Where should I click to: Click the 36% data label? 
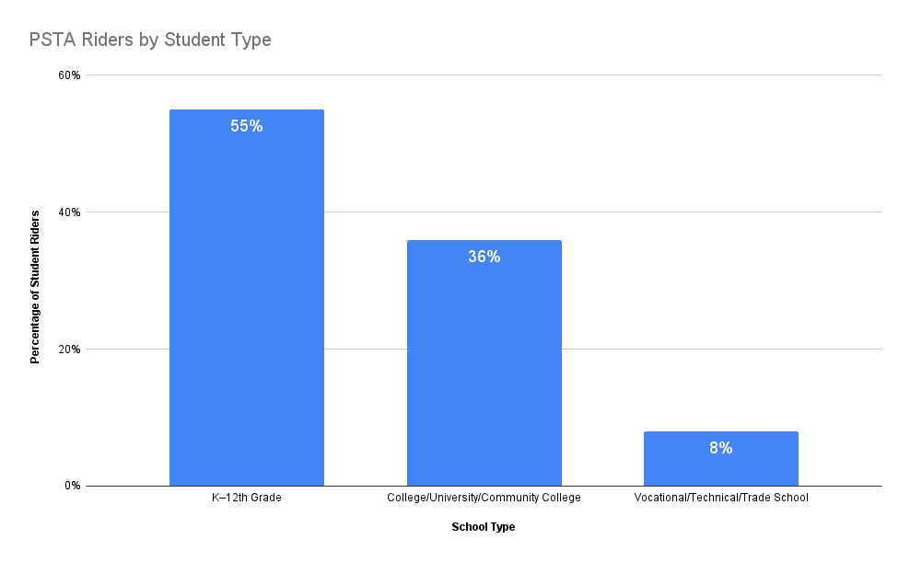pos(484,258)
